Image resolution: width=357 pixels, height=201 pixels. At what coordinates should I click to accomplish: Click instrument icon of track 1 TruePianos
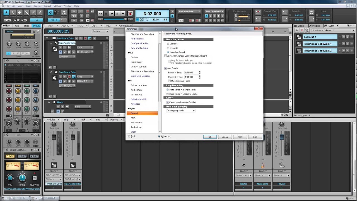[x=55, y=49]
